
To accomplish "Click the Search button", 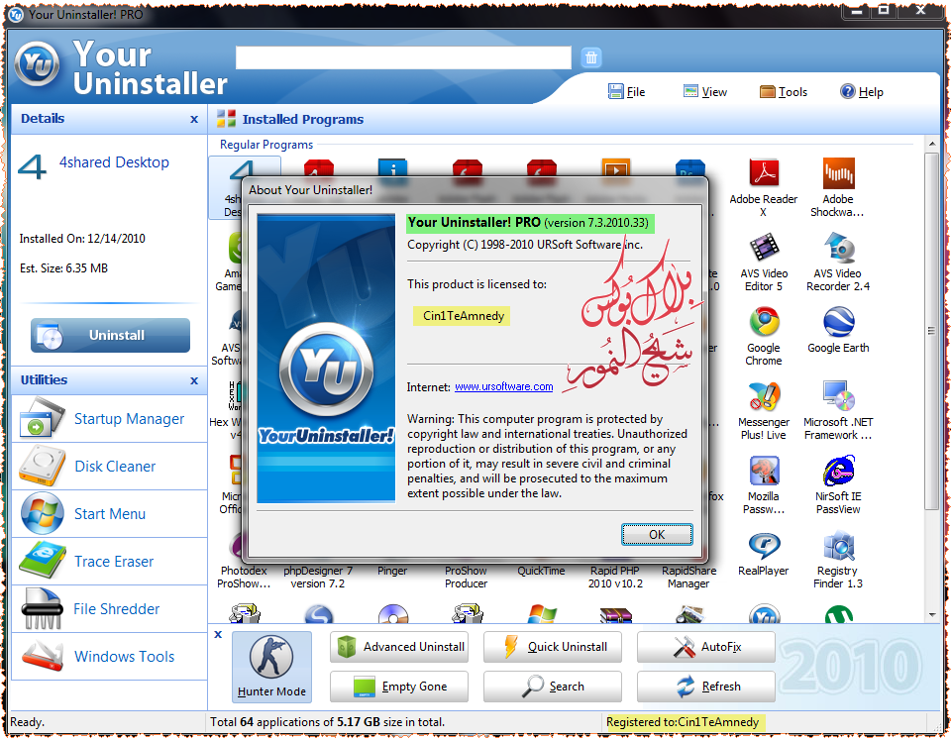I will tap(553, 687).
